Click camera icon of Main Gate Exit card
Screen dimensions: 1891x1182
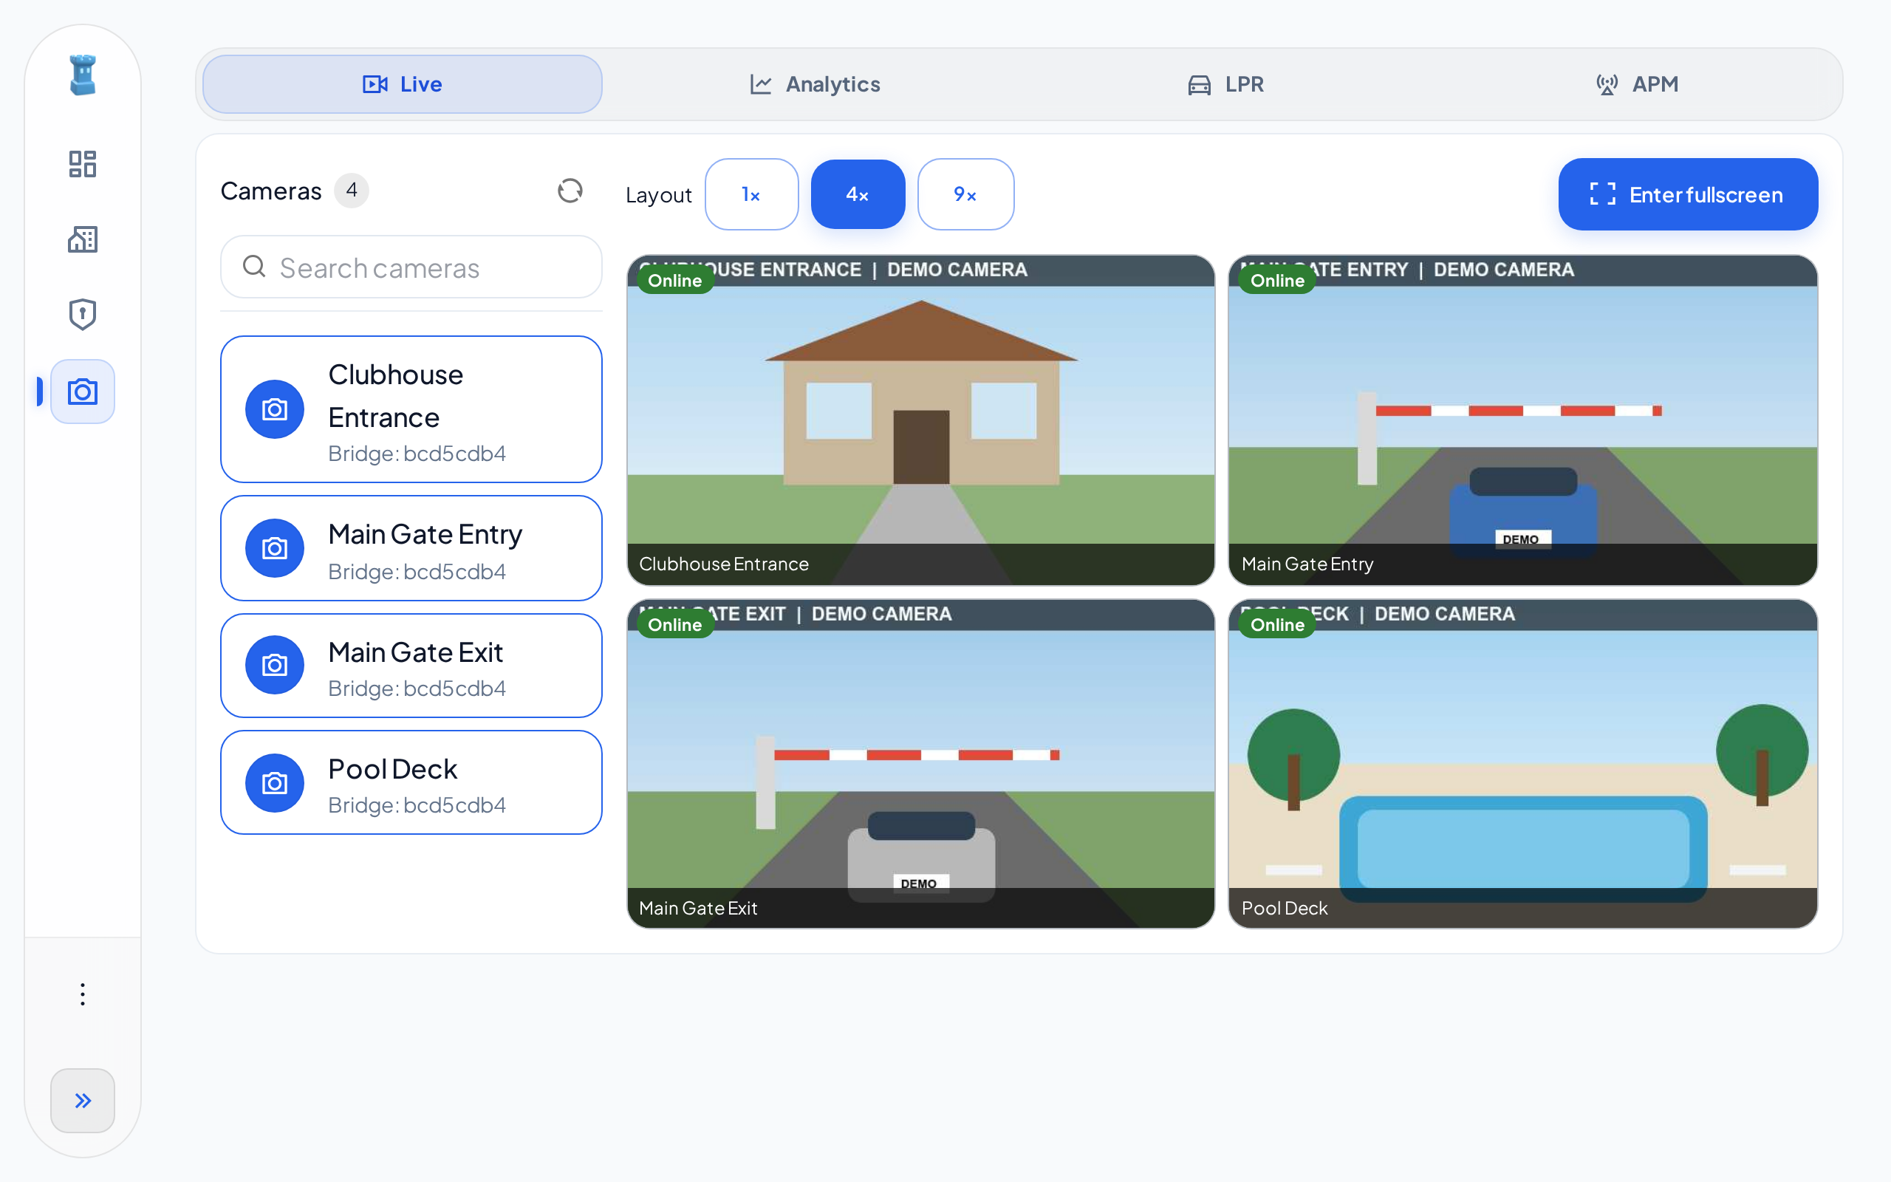coord(274,666)
